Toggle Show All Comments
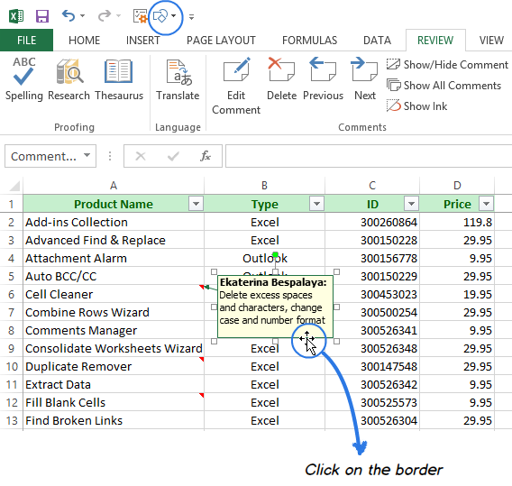This screenshot has width=512, height=486. (x=443, y=86)
